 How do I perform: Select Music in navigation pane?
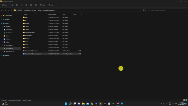point(7,36)
